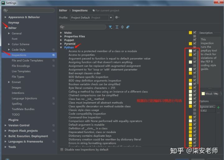Click the collapse all inspections icon
The height and width of the screenshot is (160, 224).
pyautogui.click(x=122, y=27)
